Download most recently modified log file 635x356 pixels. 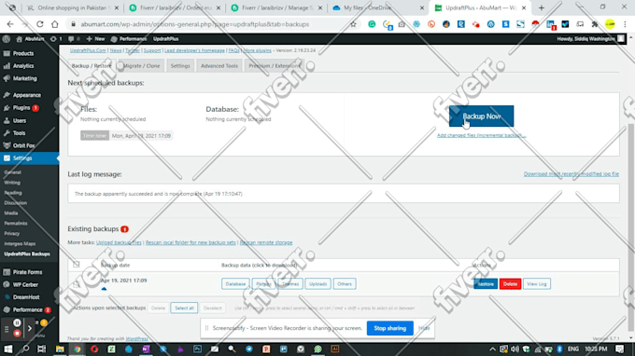(x=571, y=173)
